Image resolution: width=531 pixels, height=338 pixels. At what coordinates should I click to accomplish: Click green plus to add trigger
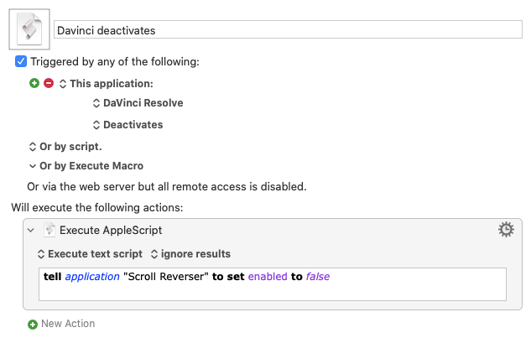pyautogui.click(x=34, y=83)
